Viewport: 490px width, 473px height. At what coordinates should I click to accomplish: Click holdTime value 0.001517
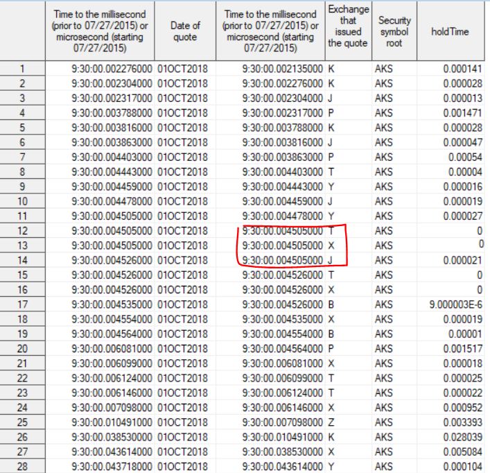click(462, 349)
